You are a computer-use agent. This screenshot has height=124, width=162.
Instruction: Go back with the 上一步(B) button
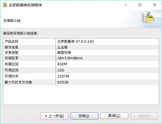pos(54,116)
